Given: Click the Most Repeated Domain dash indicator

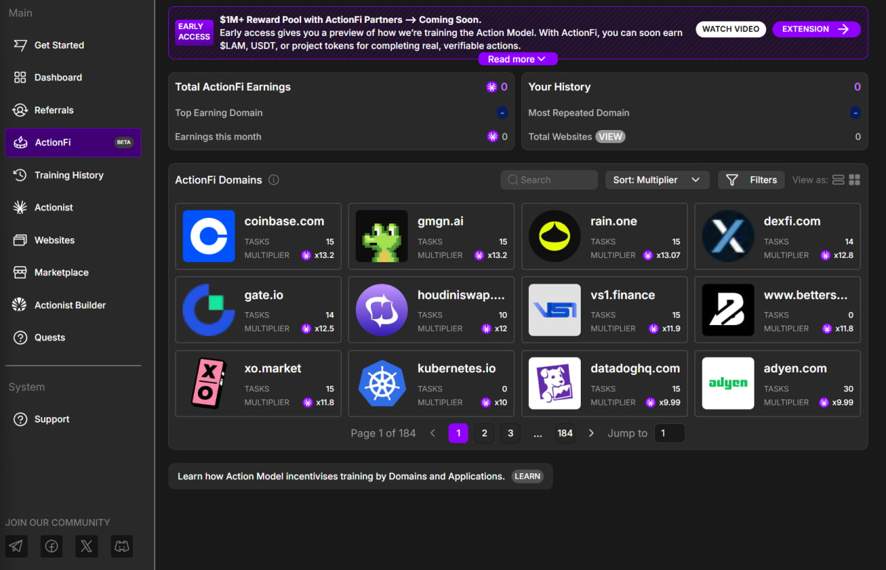Looking at the screenshot, I should [856, 113].
